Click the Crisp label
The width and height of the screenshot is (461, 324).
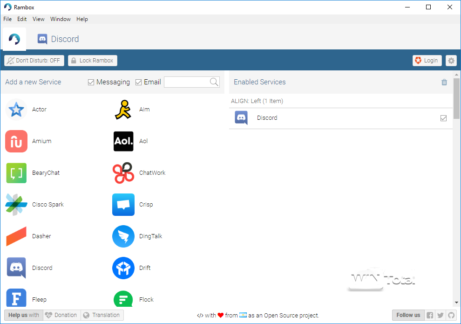coord(146,205)
